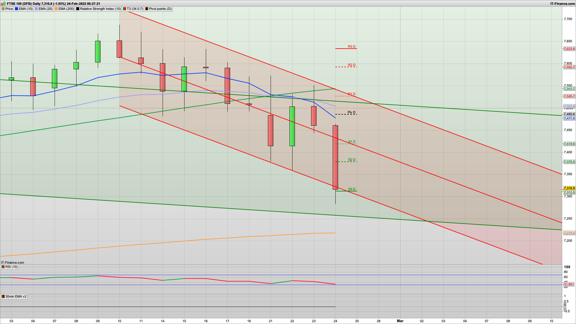Image resolution: width=576 pixels, height=324 pixels.
Task: Click the 7,543.7 green price tag
Action: (x=569, y=88)
